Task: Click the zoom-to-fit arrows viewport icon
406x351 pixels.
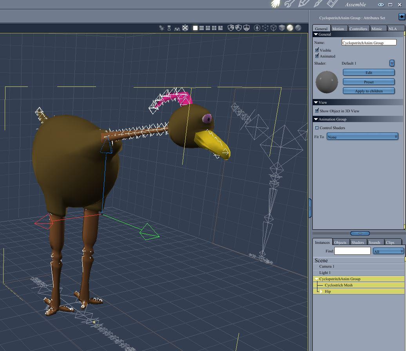Action: click(x=185, y=28)
